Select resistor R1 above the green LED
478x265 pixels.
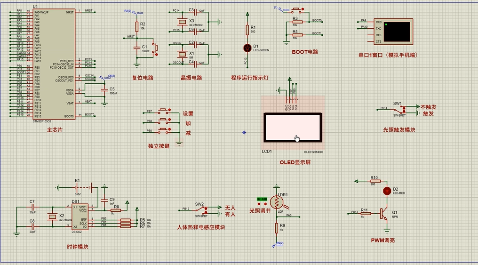coord(247,30)
